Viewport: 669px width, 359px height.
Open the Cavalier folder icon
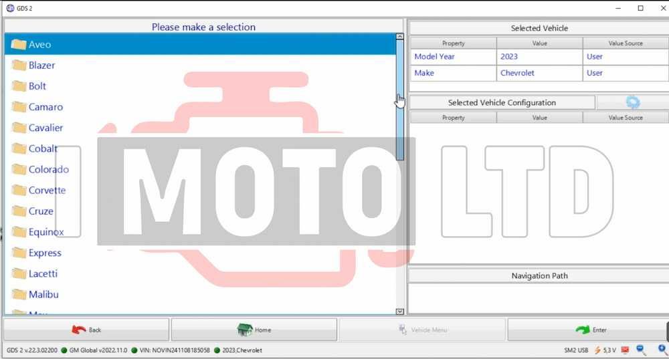click(19, 128)
